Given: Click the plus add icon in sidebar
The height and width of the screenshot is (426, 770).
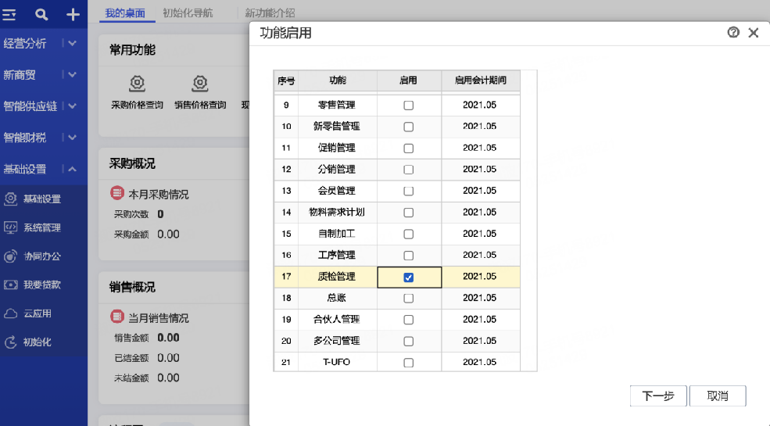Looking at the screenshot, I should (73, 14).
